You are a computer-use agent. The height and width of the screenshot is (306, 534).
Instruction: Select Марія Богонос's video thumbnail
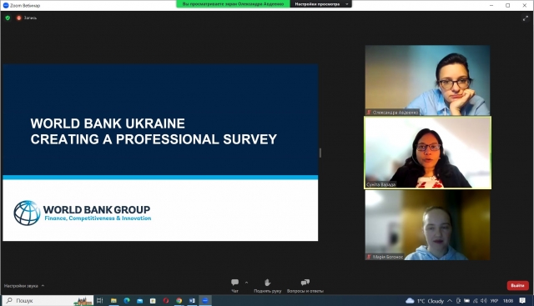(427, 225)
